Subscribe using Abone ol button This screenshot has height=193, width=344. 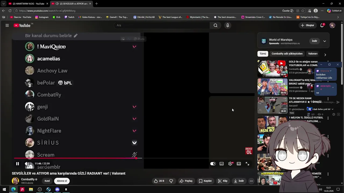[x=62, y=181]
